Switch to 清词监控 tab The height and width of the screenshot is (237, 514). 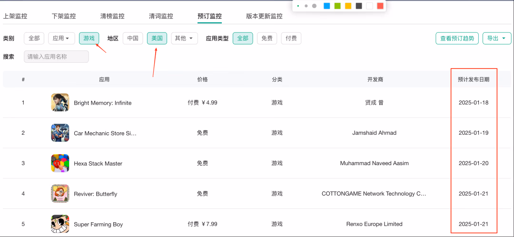pos(161,16)
